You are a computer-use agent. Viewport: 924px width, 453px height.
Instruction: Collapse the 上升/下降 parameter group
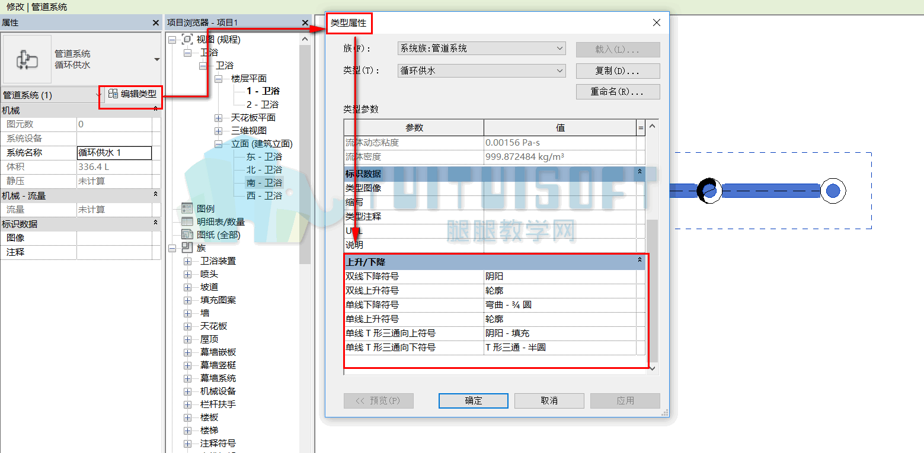click(640, 261)
